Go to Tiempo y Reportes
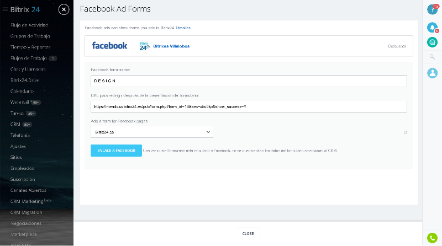The width and height of the screenshot is (442, 246). pos(30,47)
